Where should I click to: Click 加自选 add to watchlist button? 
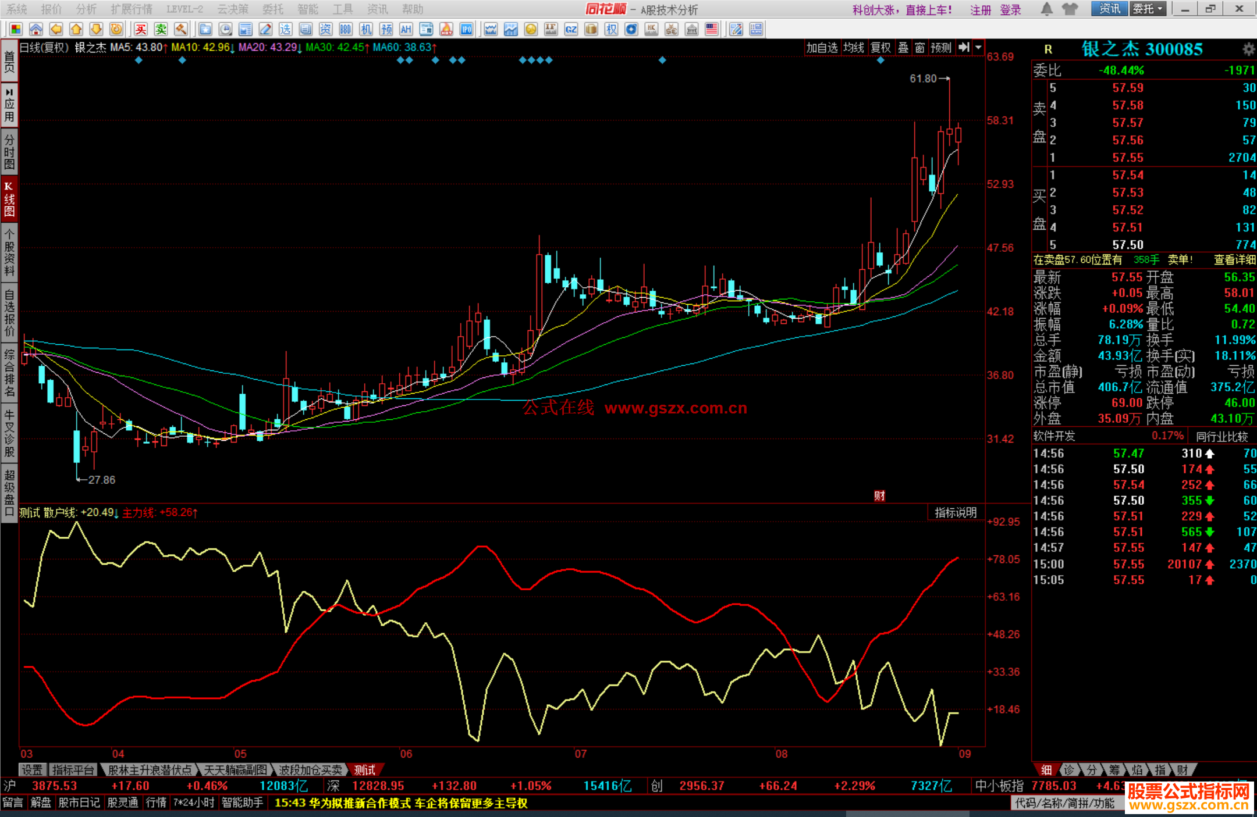pos(822,48)
